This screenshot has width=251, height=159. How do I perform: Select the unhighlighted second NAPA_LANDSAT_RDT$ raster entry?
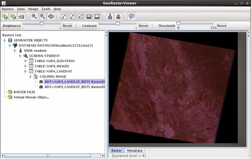(74, 87)
